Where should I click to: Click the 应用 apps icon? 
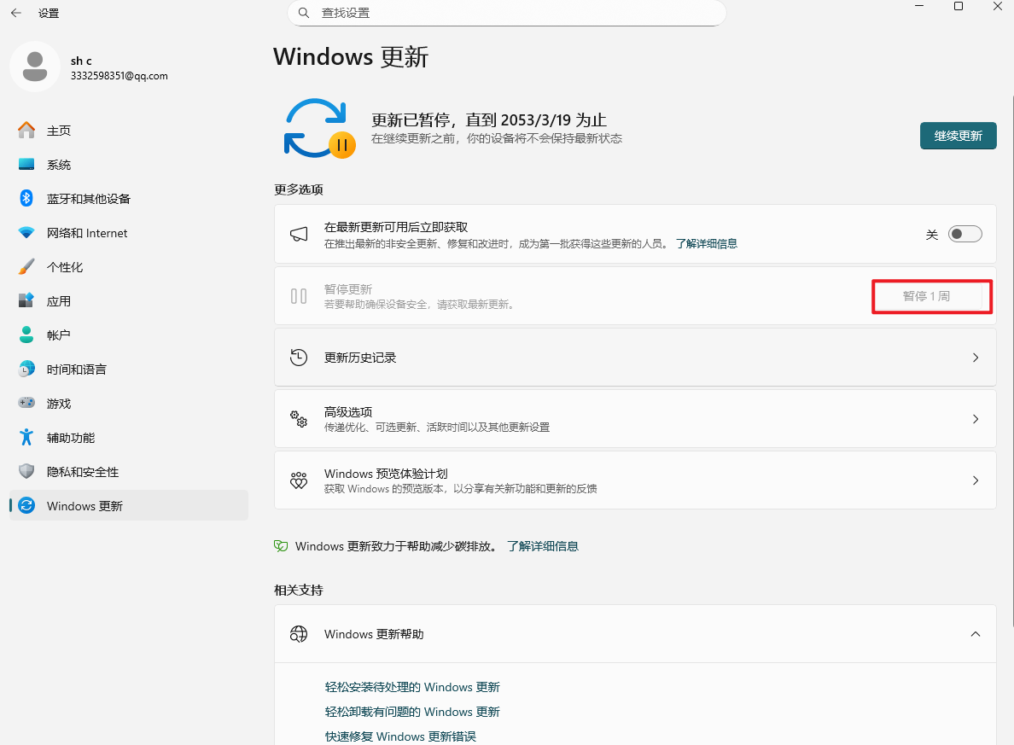coord(26,300)
